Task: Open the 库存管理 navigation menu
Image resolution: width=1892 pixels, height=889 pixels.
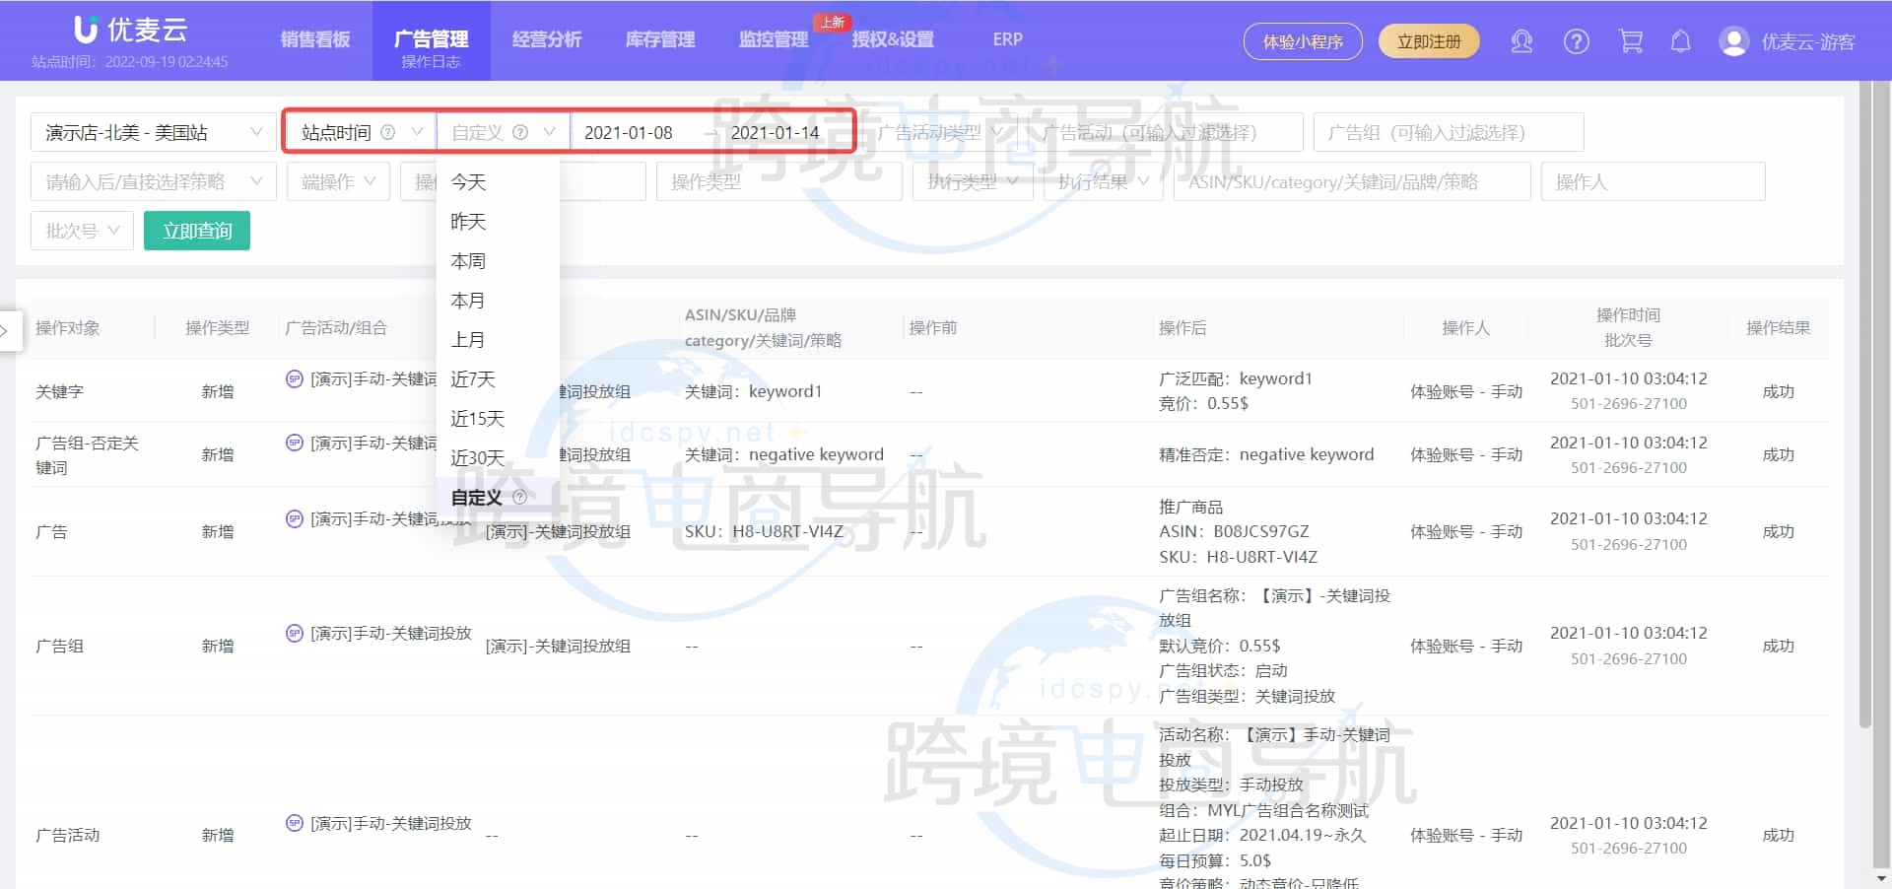Action: tap(659, 40)
